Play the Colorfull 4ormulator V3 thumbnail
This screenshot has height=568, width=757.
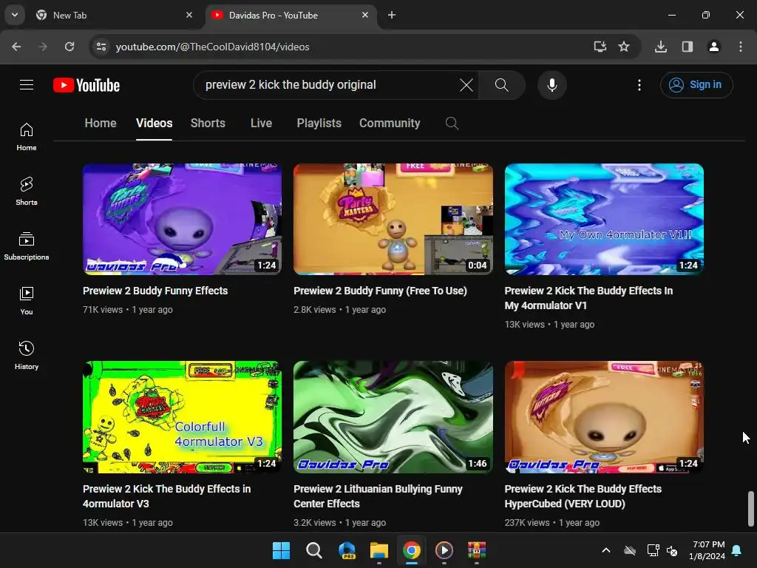tap(182, 417)
